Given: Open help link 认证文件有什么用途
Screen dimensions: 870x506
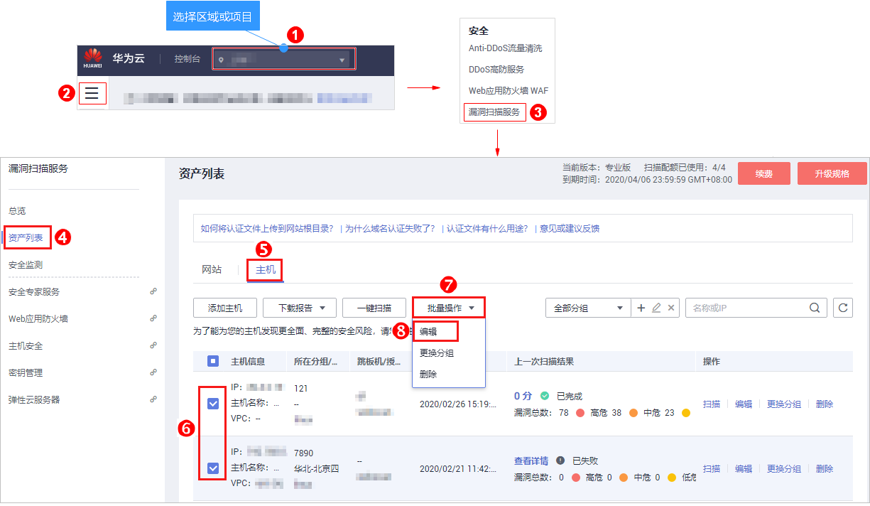Looking at the screenshot, I should [487, 229].
